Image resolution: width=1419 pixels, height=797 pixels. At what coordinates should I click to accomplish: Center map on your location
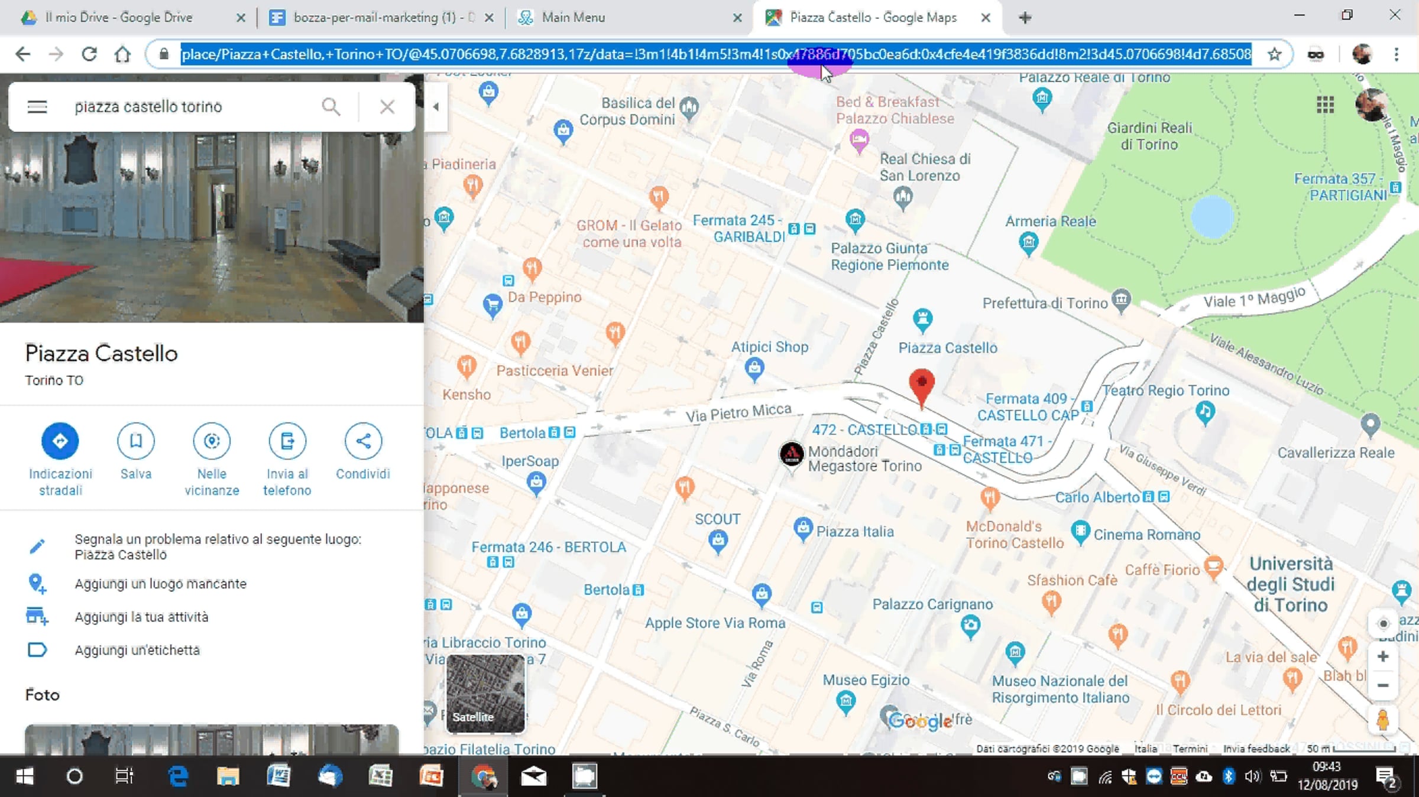coord(1383,623)
